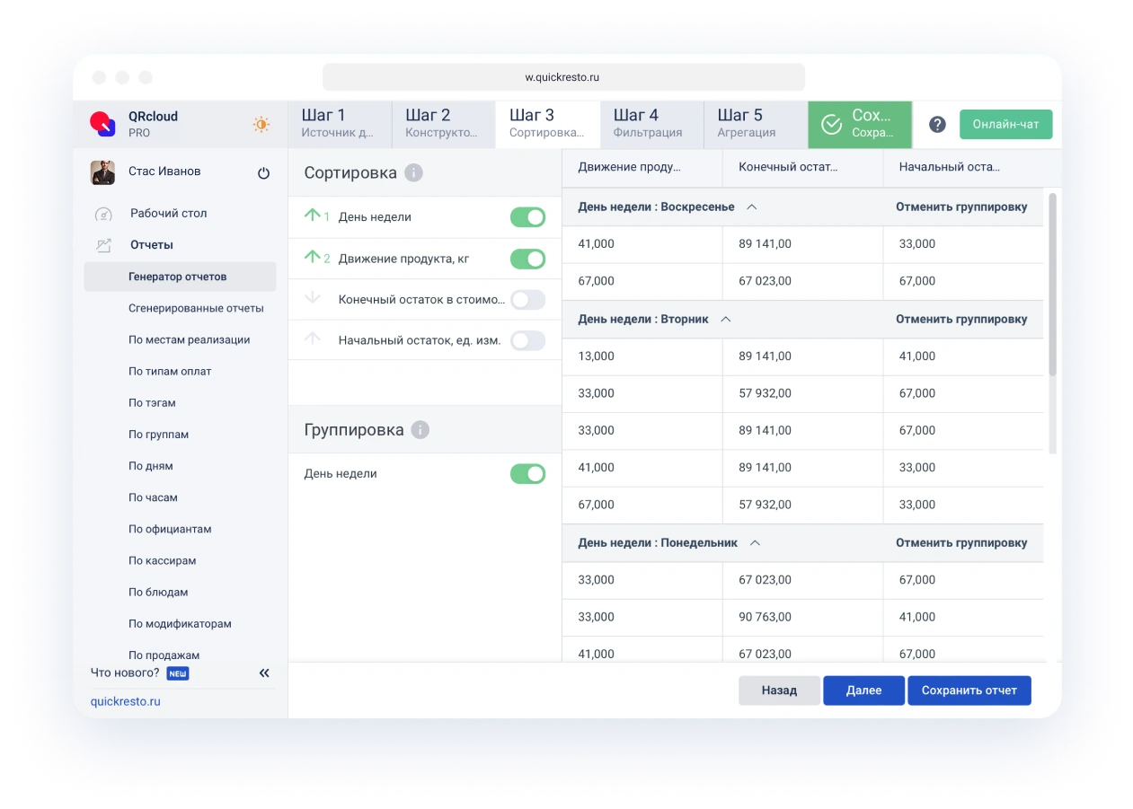Open profile via Стас Иванов avatar
The height and width of the screenshot is (809, 1133).
pyautogui.click(x=102, y=172)
